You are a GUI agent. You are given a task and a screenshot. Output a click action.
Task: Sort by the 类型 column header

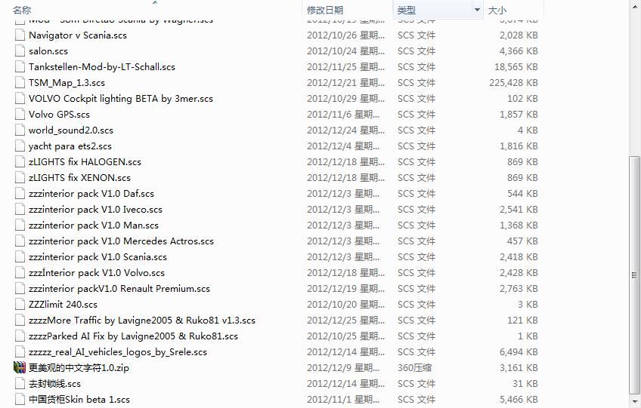(x=407, y=10)
